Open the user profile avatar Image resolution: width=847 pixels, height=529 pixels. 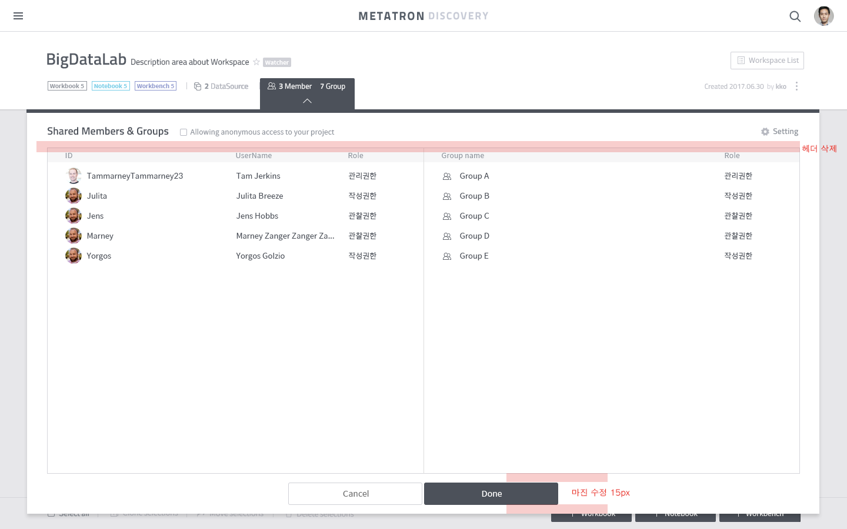823,16
